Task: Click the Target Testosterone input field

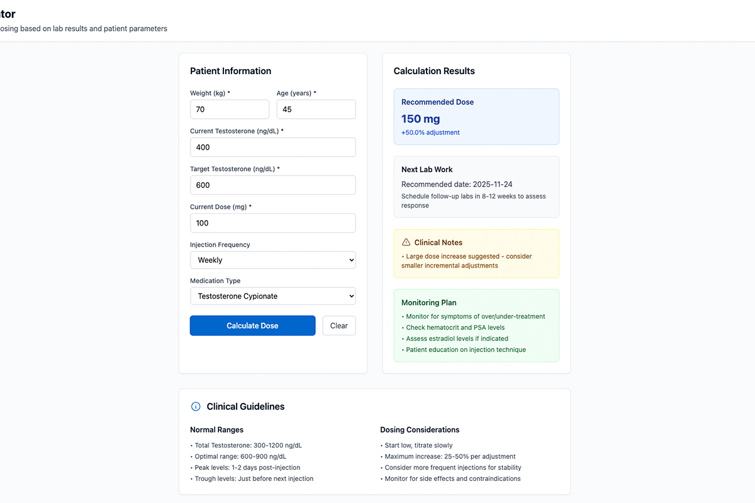Action: click(x=272, y=185)
